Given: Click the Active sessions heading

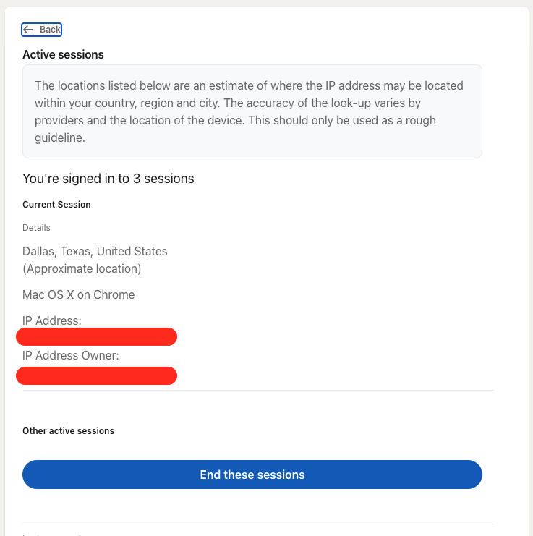Looking at the screenshot, I should point(63,54).
